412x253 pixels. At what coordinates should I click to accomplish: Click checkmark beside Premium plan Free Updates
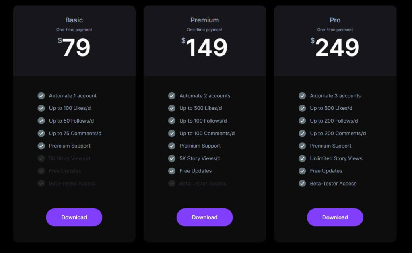(x=172, y=171)
